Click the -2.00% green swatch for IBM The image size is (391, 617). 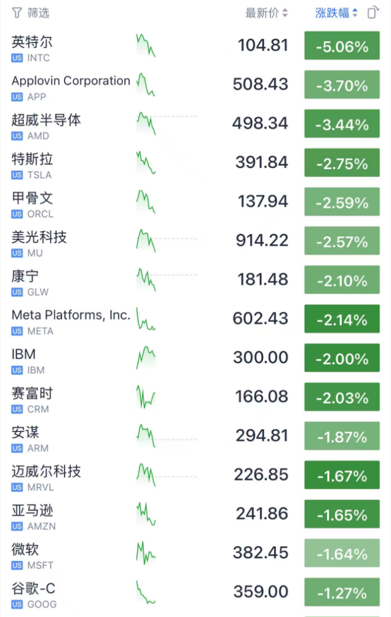click(342, 358)
